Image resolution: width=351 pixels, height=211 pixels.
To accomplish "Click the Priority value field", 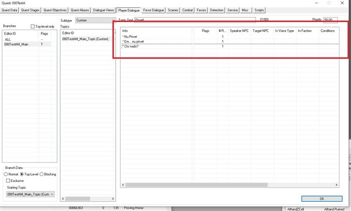I will click(330, 20).
